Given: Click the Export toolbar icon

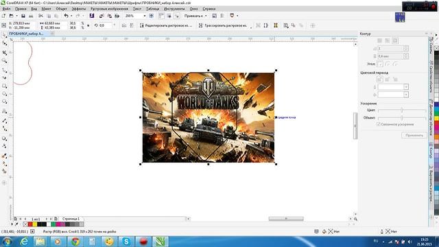Looking at the screenshot, I should click(110, 16).
